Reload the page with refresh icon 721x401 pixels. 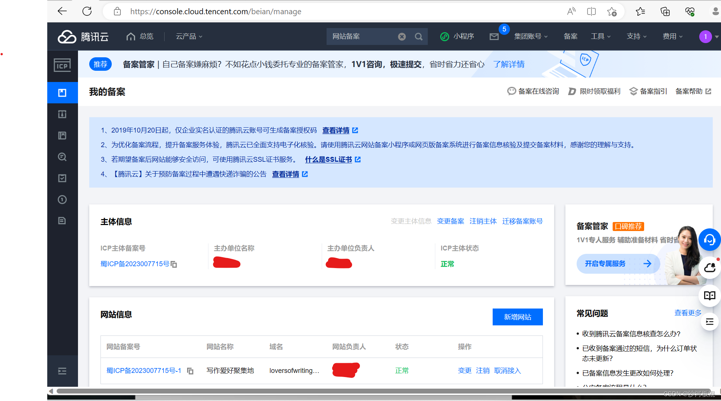[87, 11]
